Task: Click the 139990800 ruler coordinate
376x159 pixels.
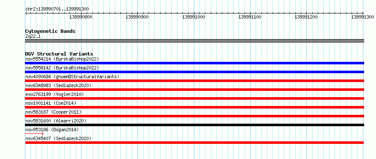Action: tap(81, 17)
